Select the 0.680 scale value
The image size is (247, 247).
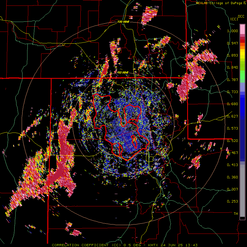pyautogui.click(x=232, y=104)
